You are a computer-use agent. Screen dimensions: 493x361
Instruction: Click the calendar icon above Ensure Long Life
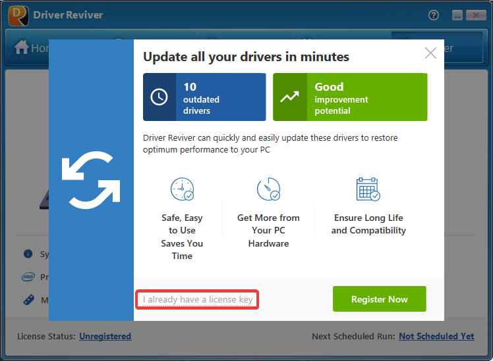(368, 189)
